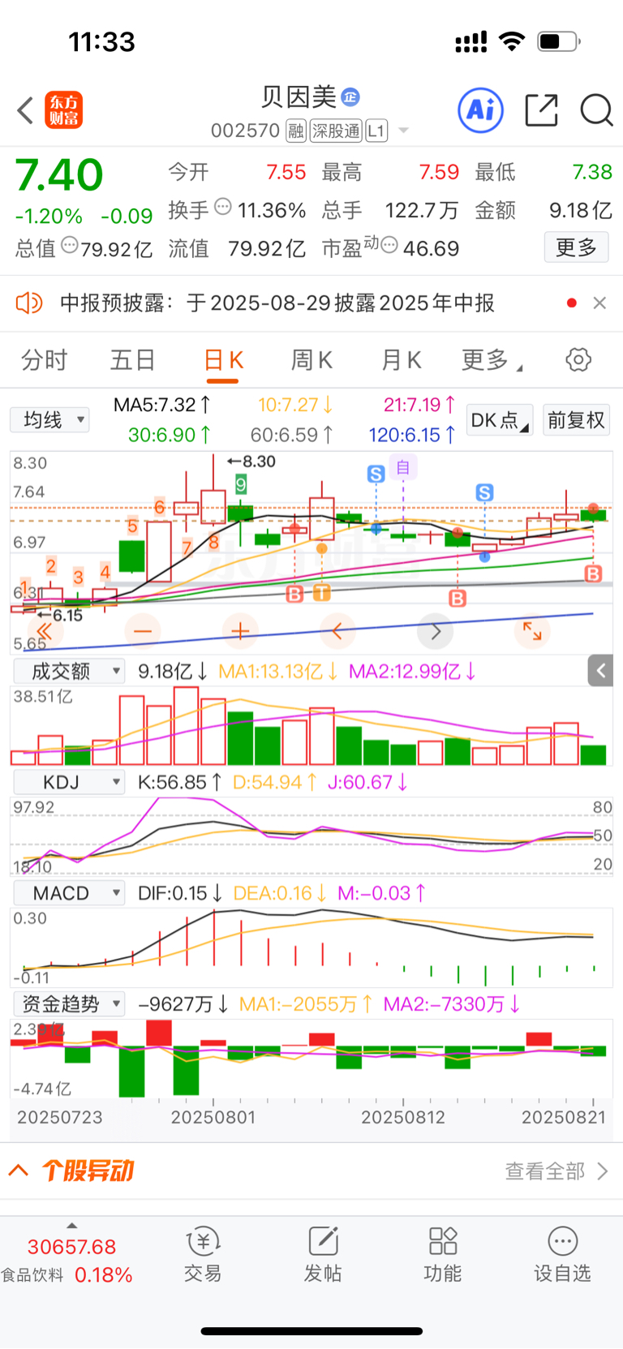The width and height of the screenshot is (623, 1349).
Task: Tap the side panel collapse arrow tab
Action: tap(600, 670)
